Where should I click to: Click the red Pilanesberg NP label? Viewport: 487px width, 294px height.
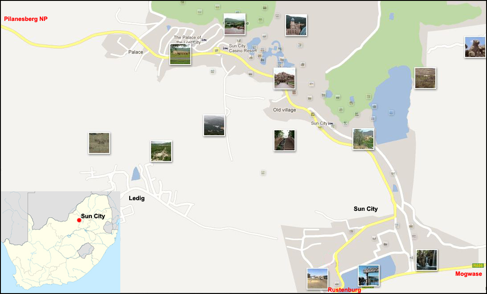click(x=26, y=19)
